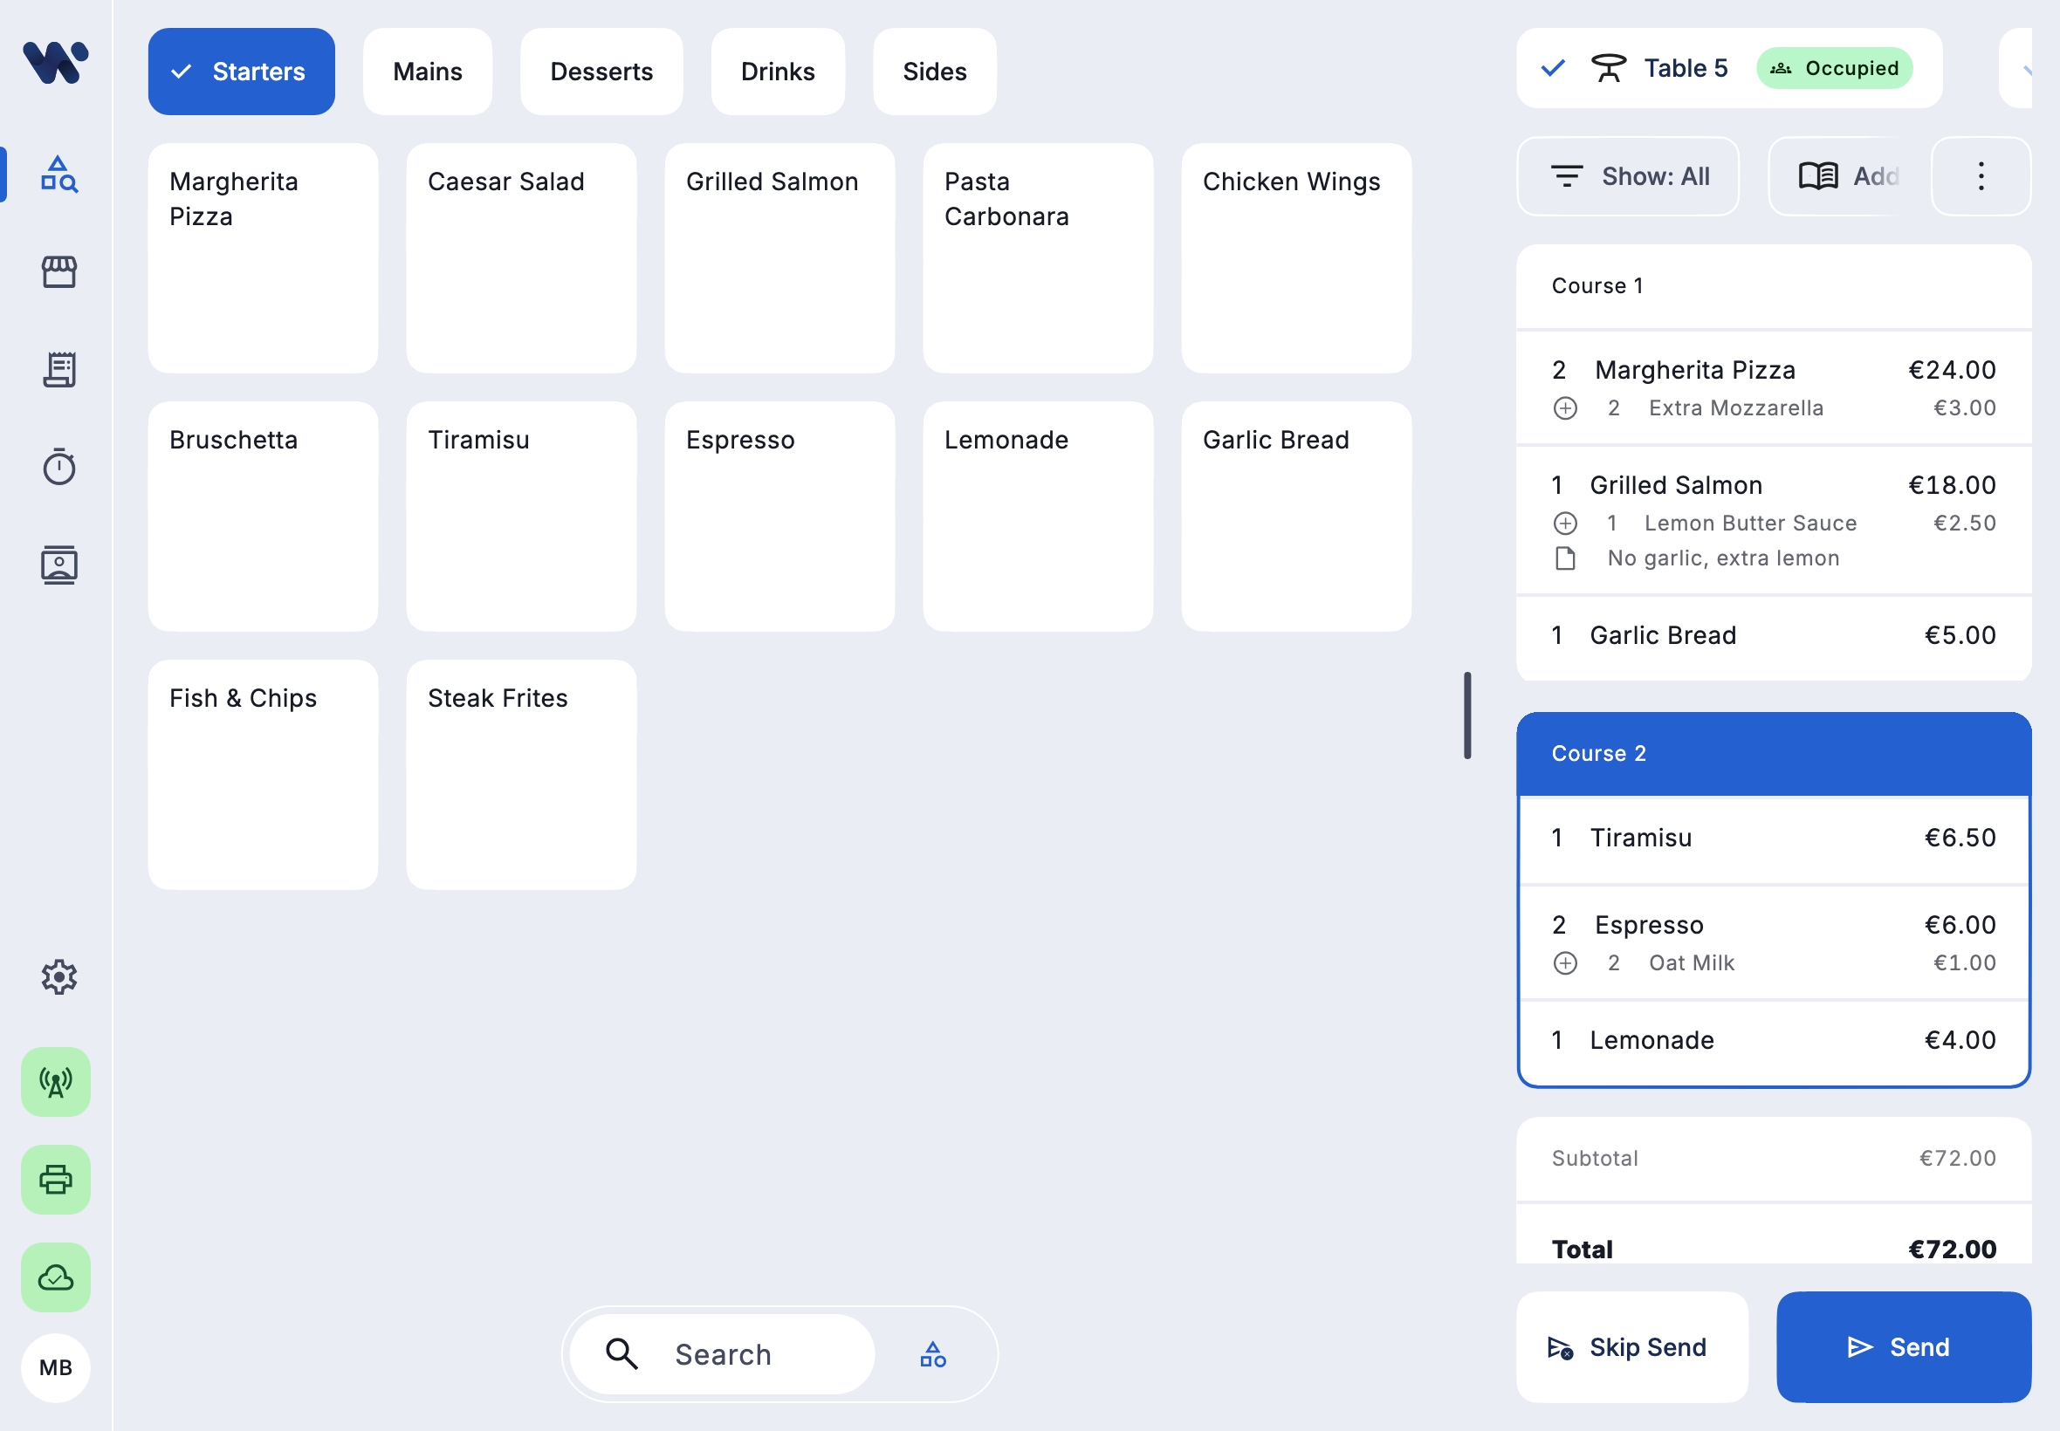Open the three-dot overflow menu
The width and height of the screenshot is (2060, 1431).
point(1980,175)
